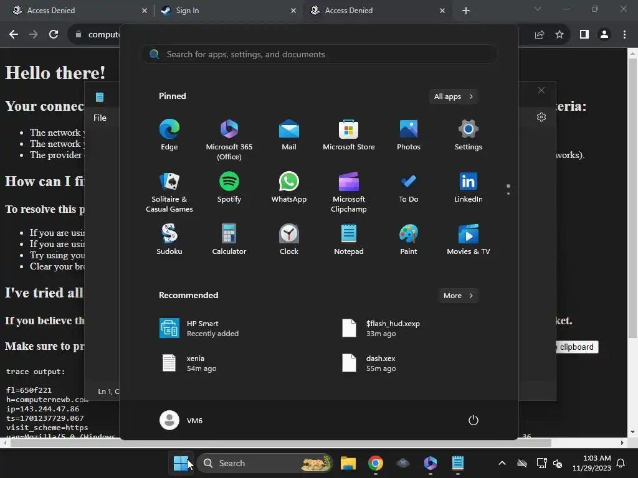Open the Paint app

pos(409,240)
